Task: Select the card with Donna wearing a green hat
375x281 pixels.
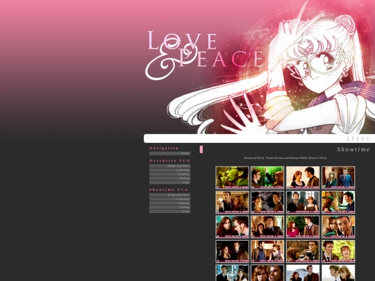Action: coord(338,202)
